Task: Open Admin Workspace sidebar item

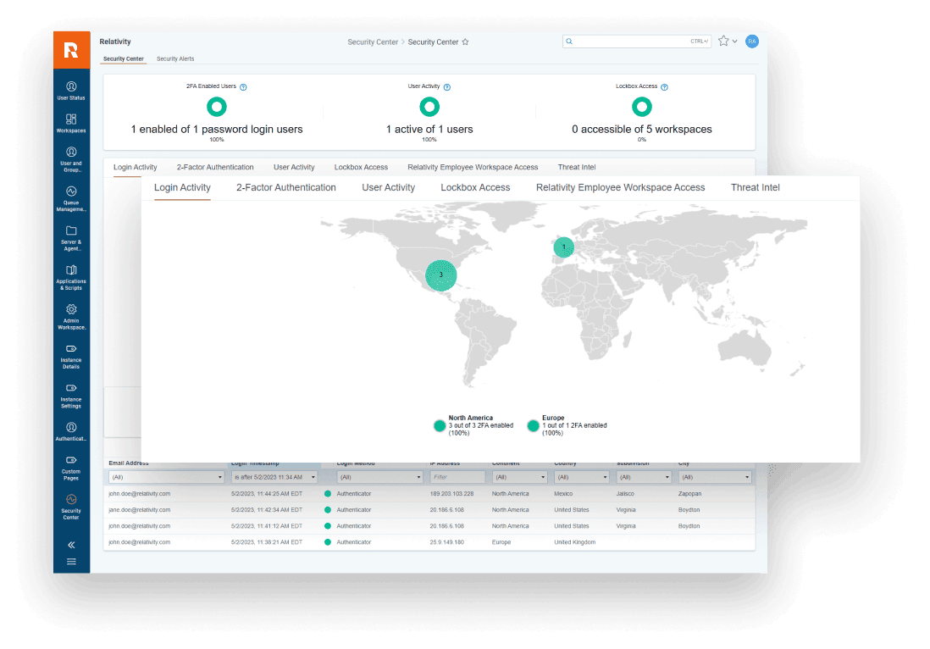Action: [x=71, y=317]
